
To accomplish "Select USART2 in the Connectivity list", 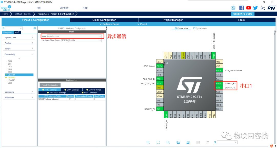I will (x=11, y=78).
